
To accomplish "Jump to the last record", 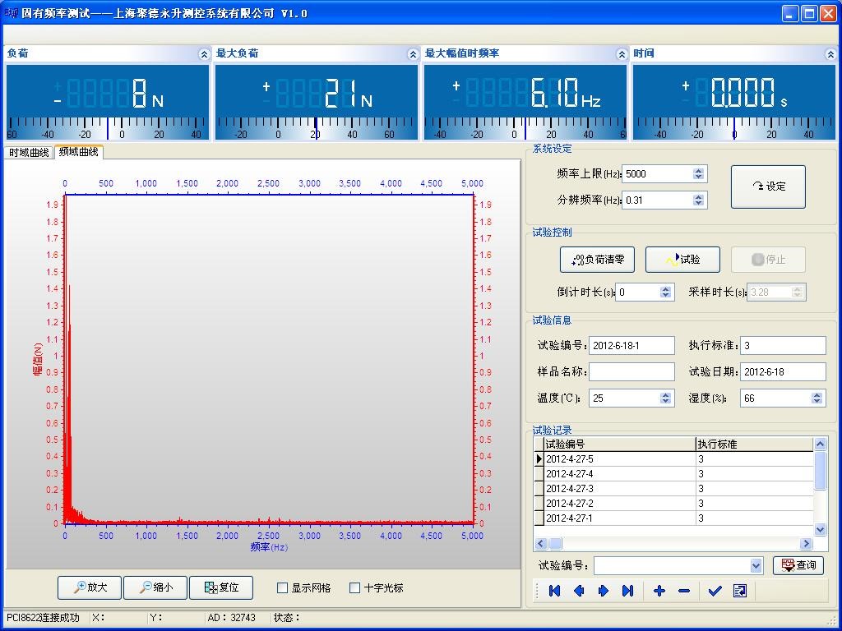I will (x=627, y=591).
